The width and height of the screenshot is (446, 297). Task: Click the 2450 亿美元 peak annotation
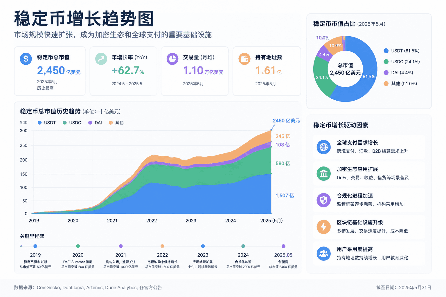coord(286,121)
